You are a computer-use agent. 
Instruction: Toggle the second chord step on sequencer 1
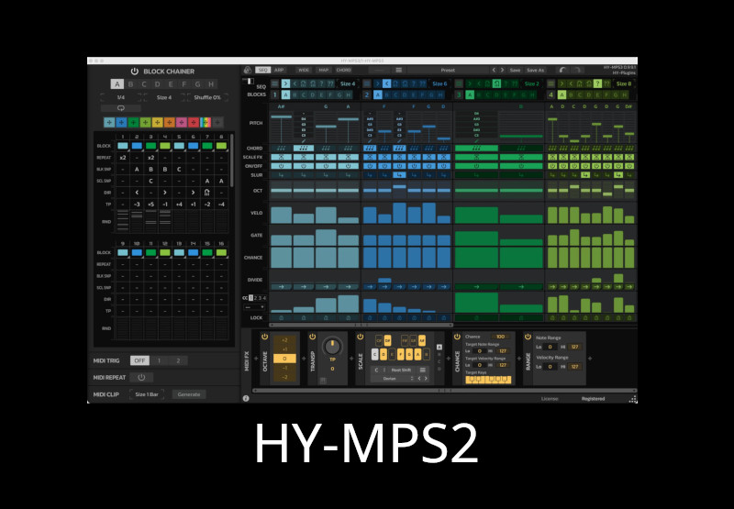(304, 149)
